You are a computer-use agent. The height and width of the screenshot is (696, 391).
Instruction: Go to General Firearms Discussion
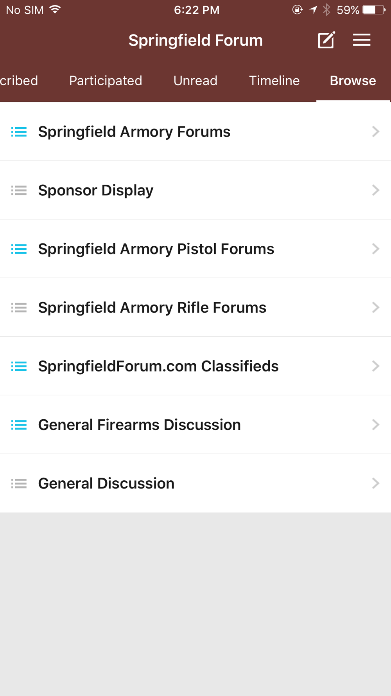[x=139, y=425]
